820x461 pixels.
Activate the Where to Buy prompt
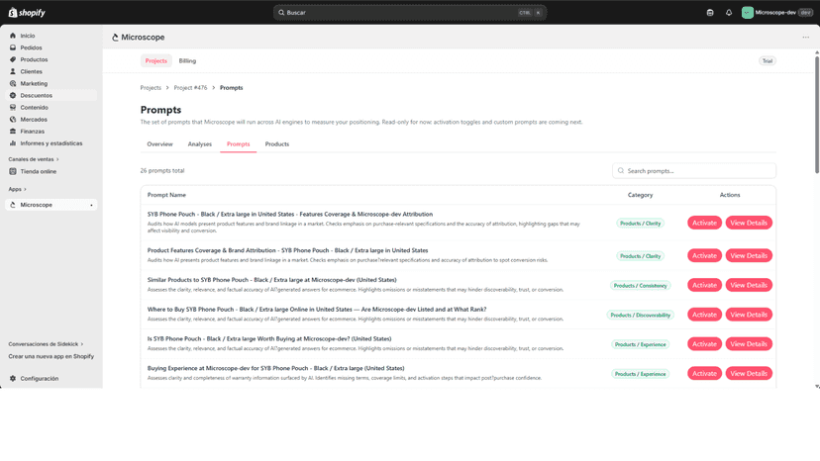click(704, 315)
